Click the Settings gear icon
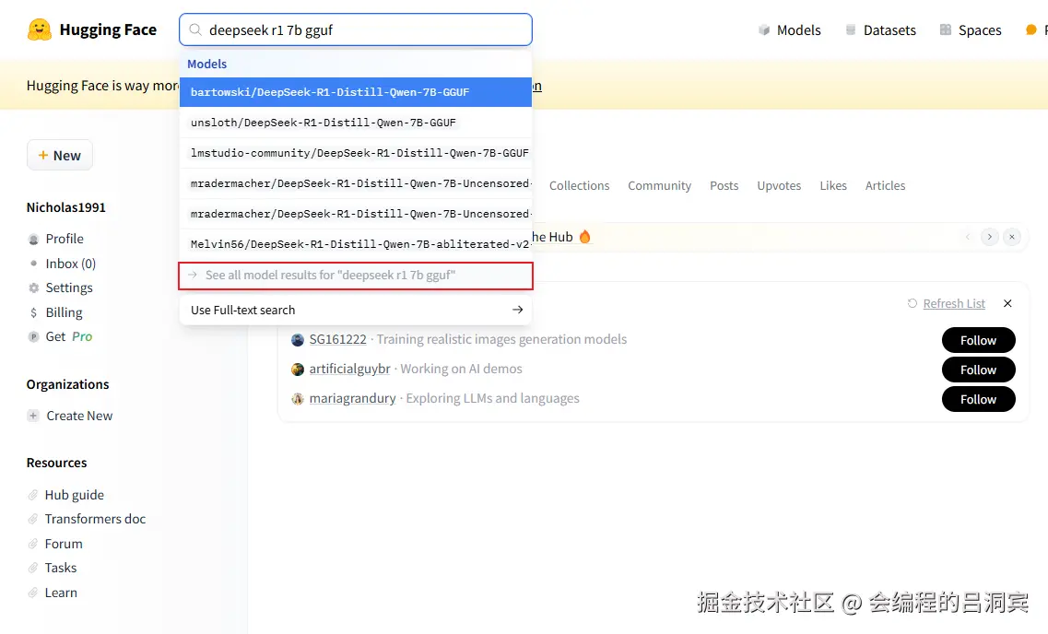 (x=33, y=288)
